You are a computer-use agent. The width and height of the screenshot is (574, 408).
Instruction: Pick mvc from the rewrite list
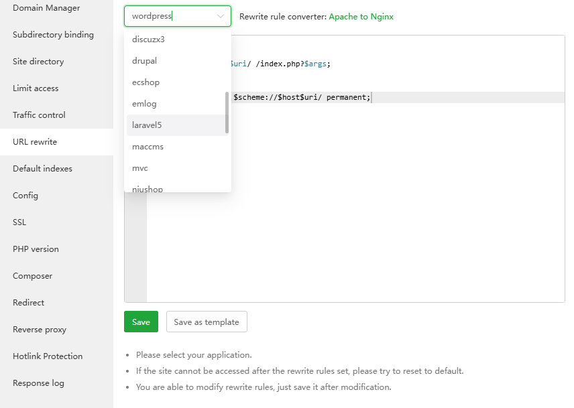pos(140,168)
